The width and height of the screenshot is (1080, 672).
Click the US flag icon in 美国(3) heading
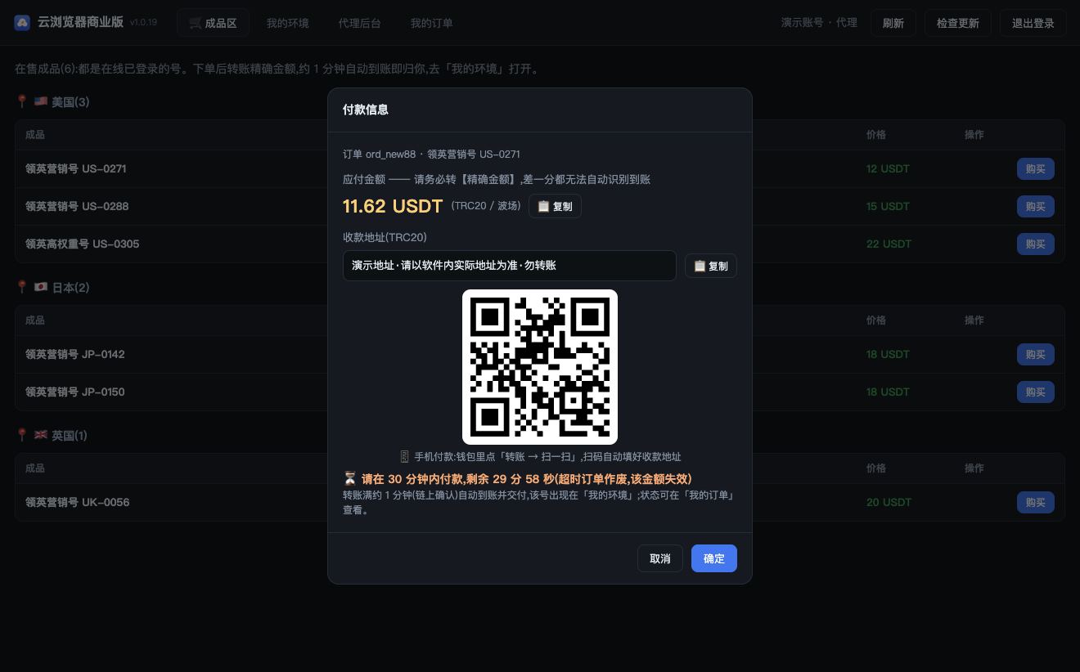coord(41,102)
